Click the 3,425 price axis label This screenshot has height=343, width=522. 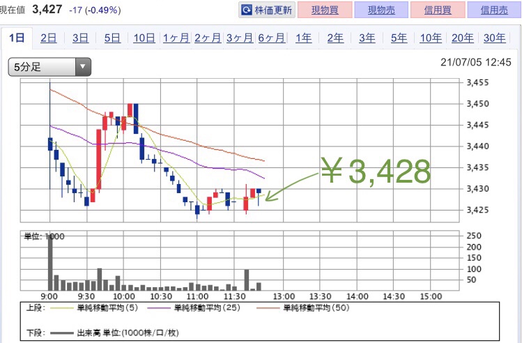click(477, 210)
